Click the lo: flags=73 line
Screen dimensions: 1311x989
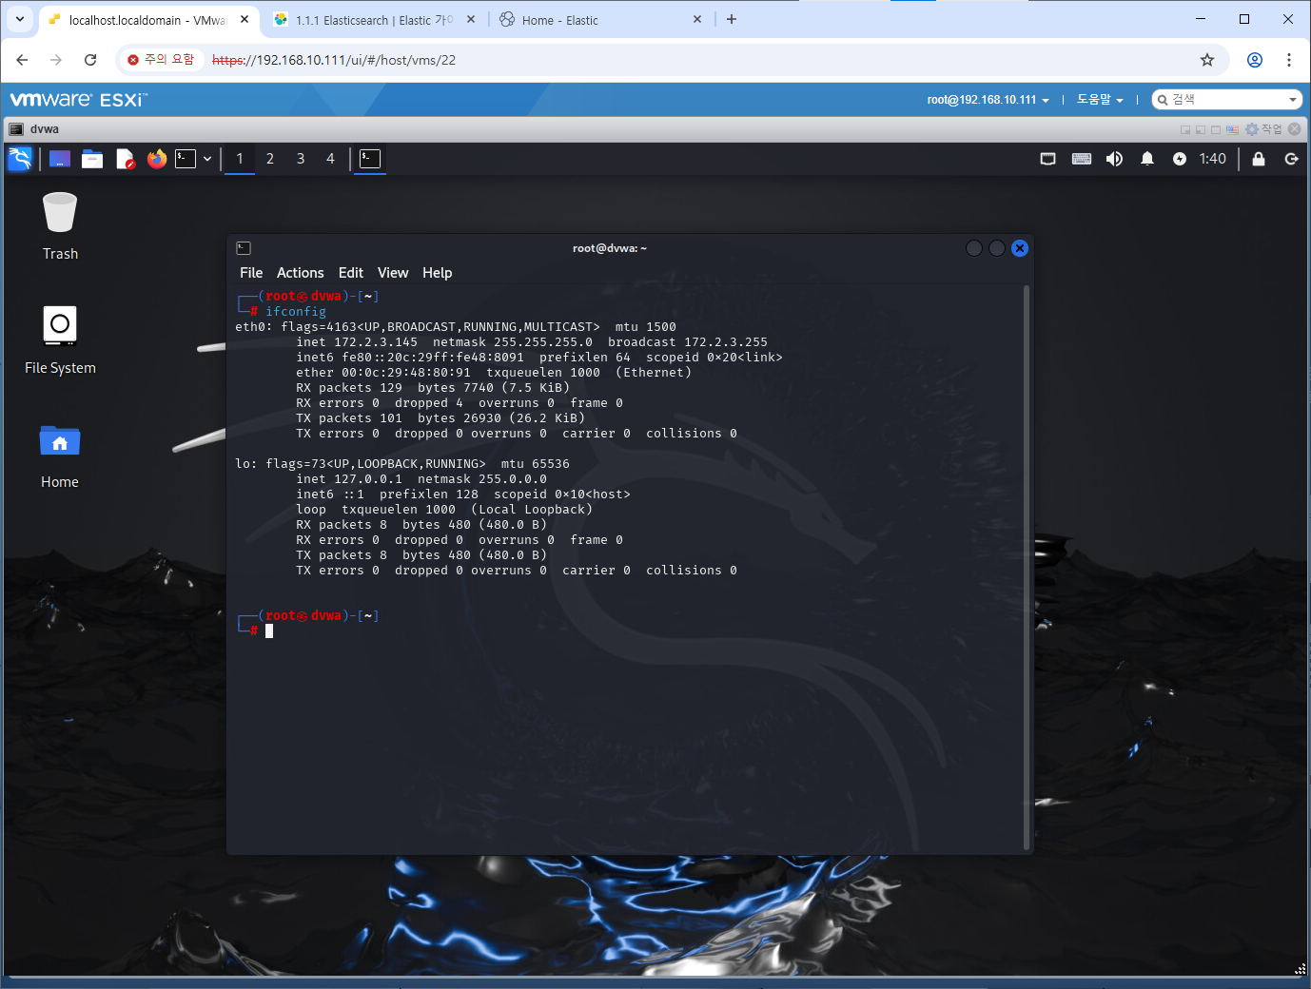click(x=402, y=464)
